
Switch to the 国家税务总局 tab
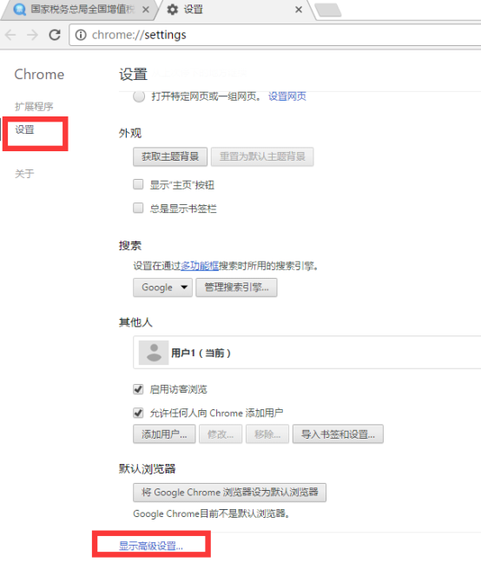click(x=80, y=10)
